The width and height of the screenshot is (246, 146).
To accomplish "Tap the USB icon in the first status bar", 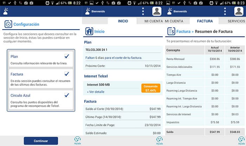I will (x=15, y=3).
